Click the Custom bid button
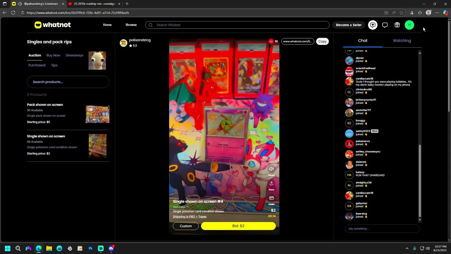This screenshot has width=451, height=254. click(186, 226)
